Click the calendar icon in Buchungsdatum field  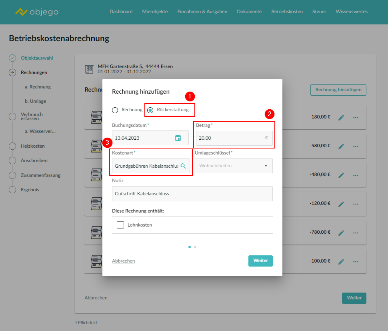(x=178, y=138)
